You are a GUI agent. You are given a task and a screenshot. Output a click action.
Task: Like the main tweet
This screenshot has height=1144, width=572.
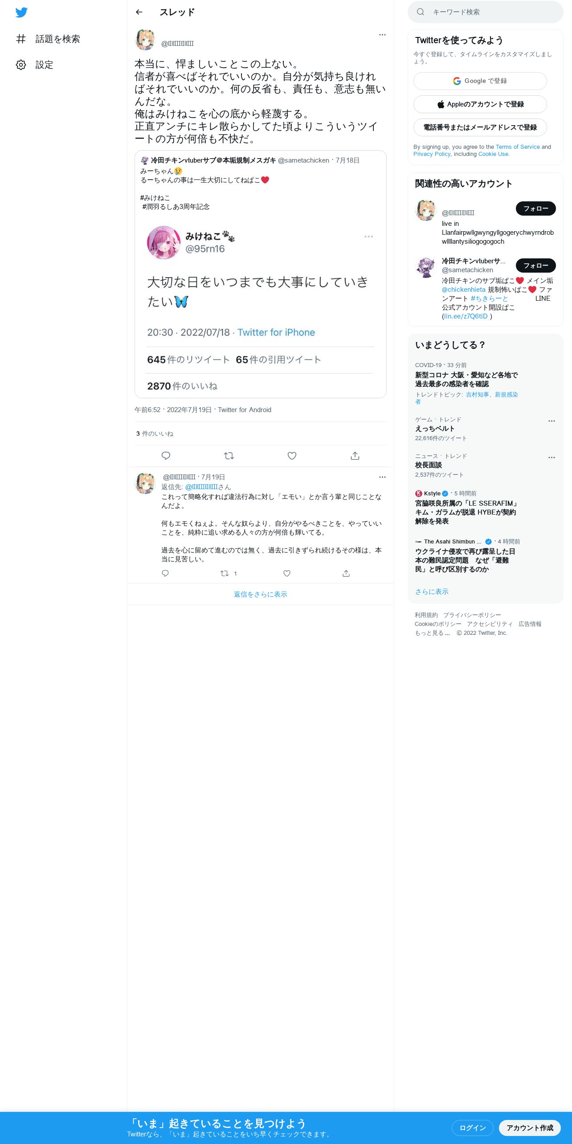[292, 455]
